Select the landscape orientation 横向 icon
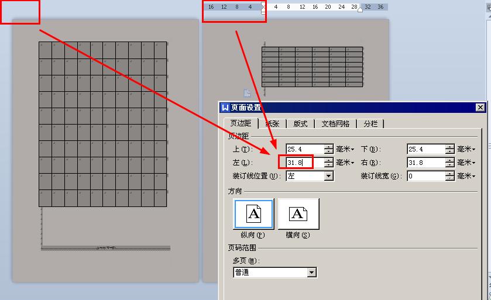Image resolution: width=491 pixels, height=300 pixels. tap(298, 214)
